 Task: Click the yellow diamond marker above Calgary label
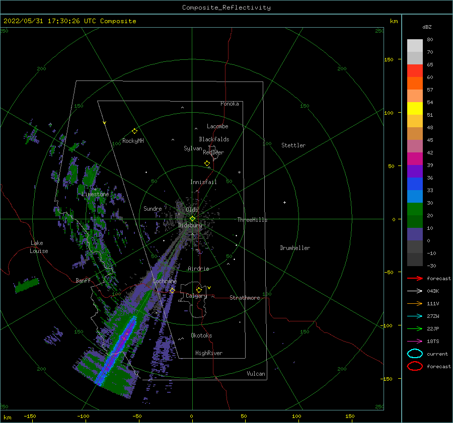click(x=199, y=290)
